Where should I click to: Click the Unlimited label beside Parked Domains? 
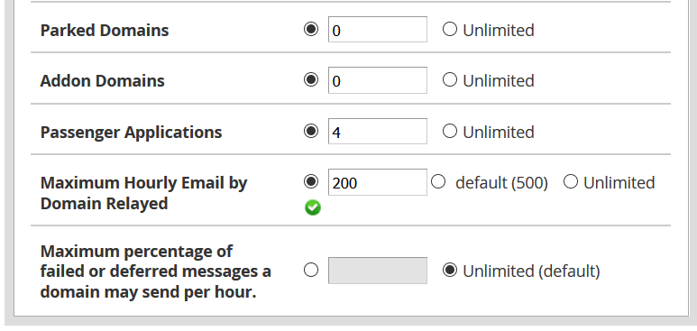[499, 31]
